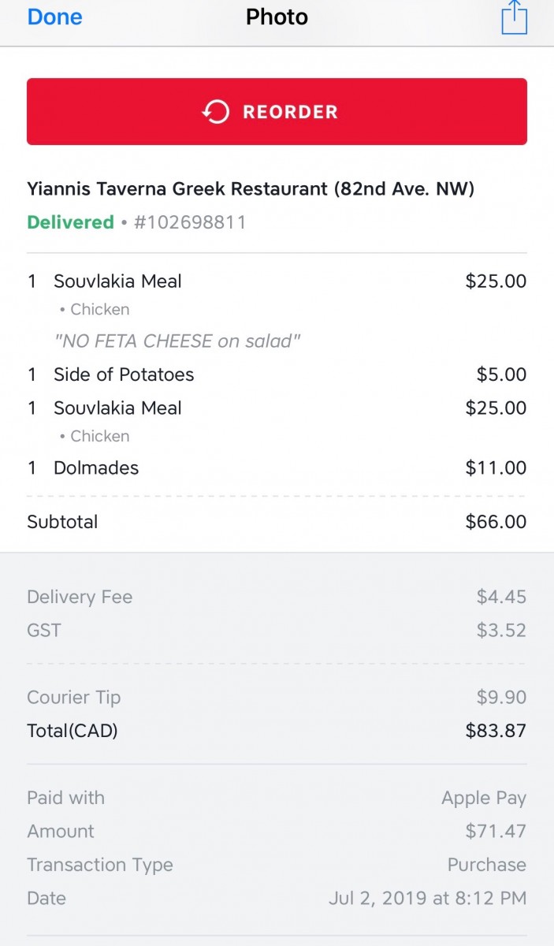Tap the Jul 2, 2019 date
The image size is (554, 946).
[427, 898]
